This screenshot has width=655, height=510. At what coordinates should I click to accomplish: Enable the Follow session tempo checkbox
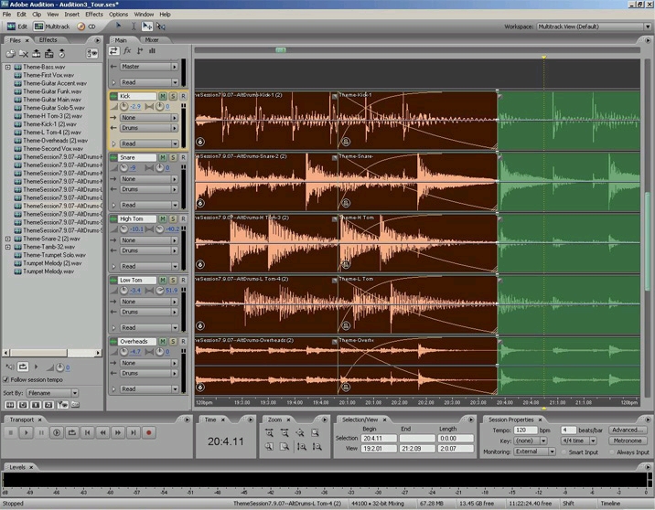point(5,379)
